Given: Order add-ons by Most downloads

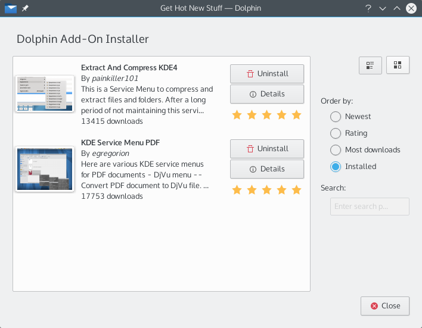Looking at the screenshot, I should 365,150.
